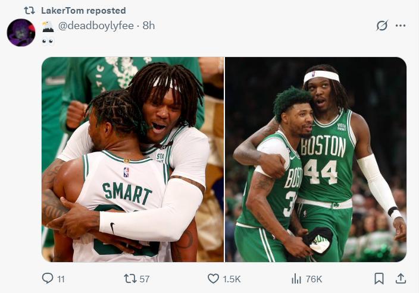This screenshot has width=419, height=293.
Task: Open the three-dot more options menu
Action: click(x=401, y=26)
